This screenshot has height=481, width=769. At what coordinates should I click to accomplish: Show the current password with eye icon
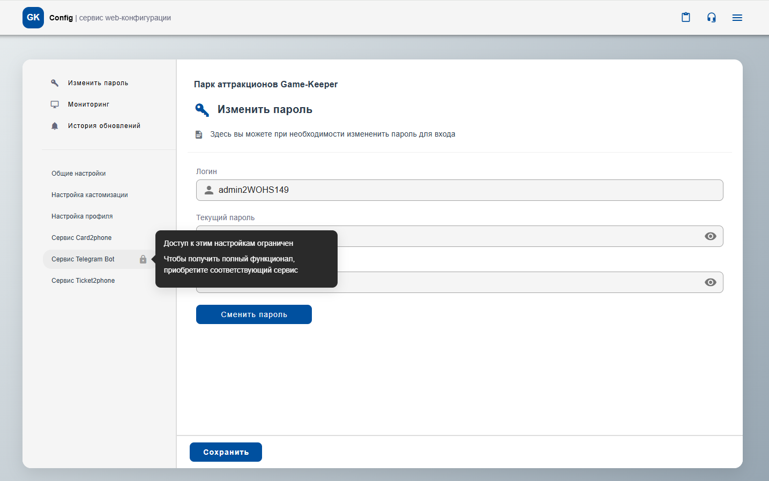[710, 236]
